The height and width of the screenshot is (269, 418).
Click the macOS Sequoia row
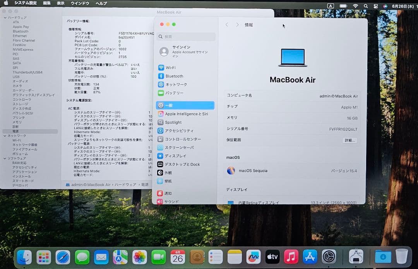pos(292,171)
